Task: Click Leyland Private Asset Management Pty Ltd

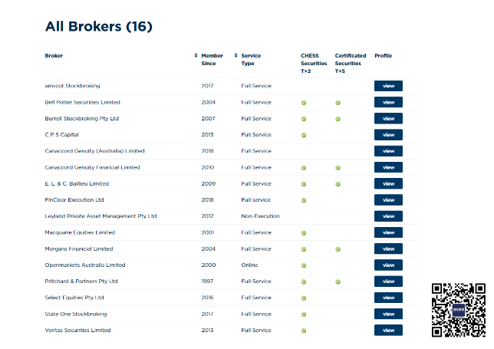Action: [100, 216]
